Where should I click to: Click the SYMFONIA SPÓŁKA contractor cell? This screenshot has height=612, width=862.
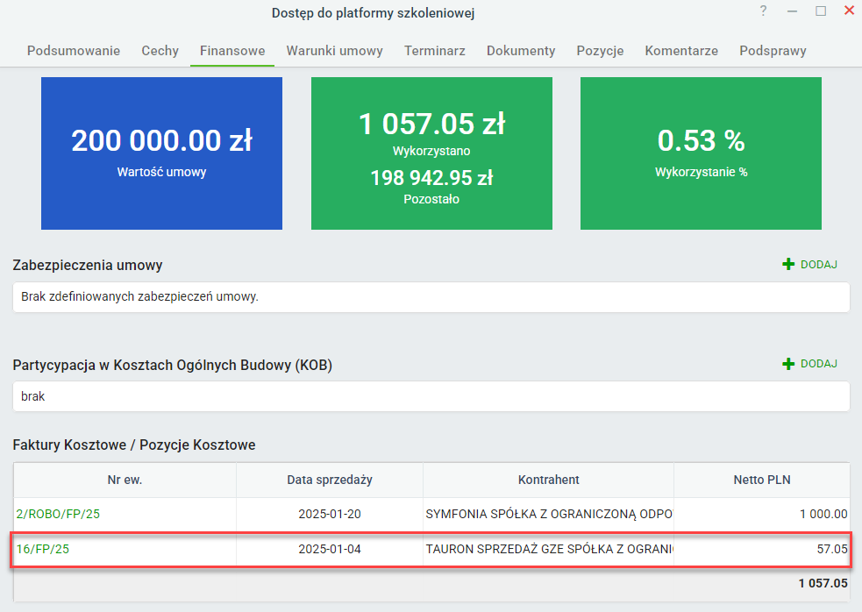pyautogui.click(x=549, y=514)
